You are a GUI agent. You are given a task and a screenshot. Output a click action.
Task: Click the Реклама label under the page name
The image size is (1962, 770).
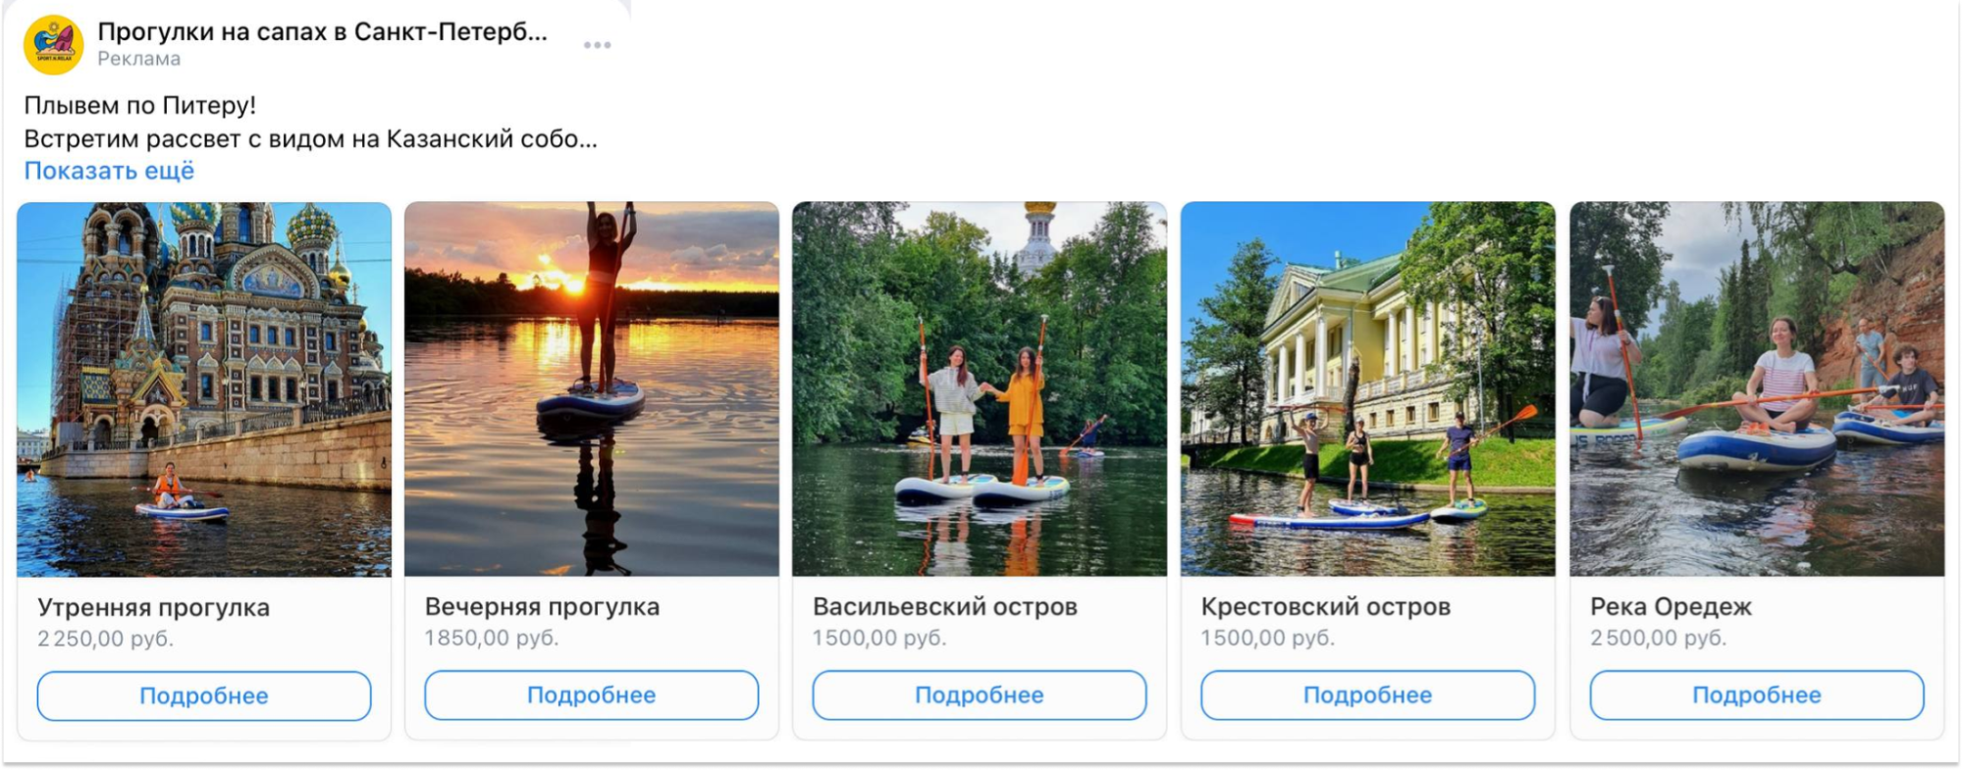pyautogui.click(x=138, y=59)
